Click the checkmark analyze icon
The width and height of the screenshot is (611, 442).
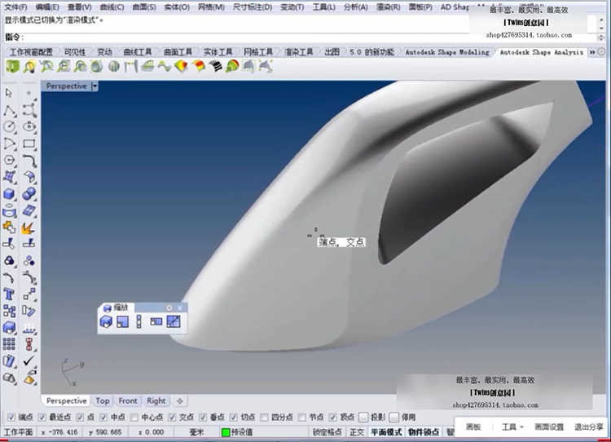(29, 360)
